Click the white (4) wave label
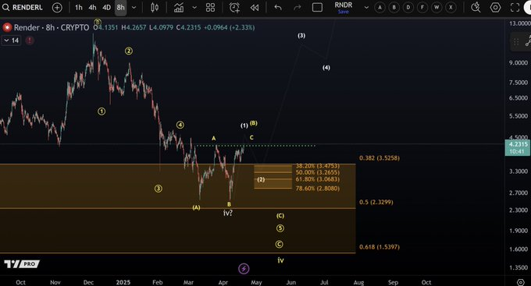The height and width of the screenshot is (286, 531). (x=326, y=68)
